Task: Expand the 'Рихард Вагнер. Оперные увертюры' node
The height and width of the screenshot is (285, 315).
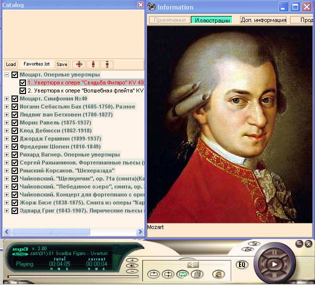Action: (x=6, y=154)
